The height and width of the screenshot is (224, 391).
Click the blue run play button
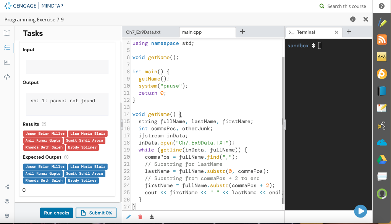(360, 211)
